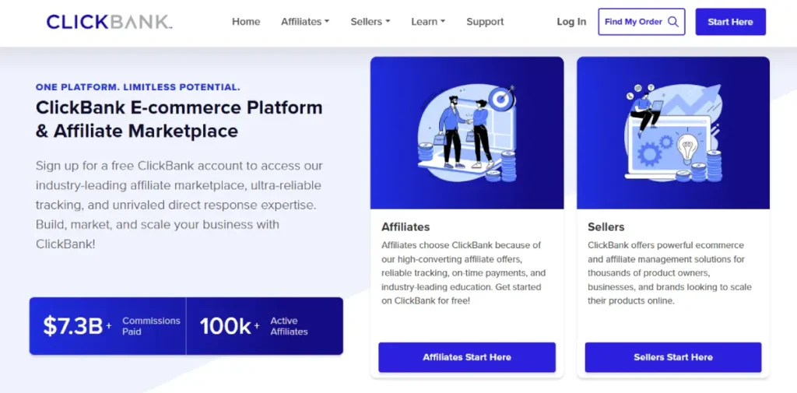Click the Log In link
The width and height of the screenshot is (797, 393).
point(571,22)
